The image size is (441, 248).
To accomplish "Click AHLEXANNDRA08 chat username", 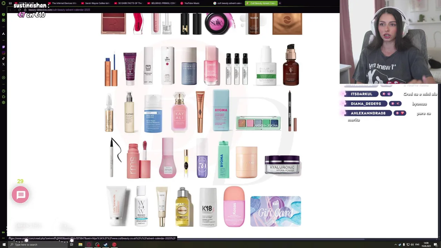I will coord(368,113).
